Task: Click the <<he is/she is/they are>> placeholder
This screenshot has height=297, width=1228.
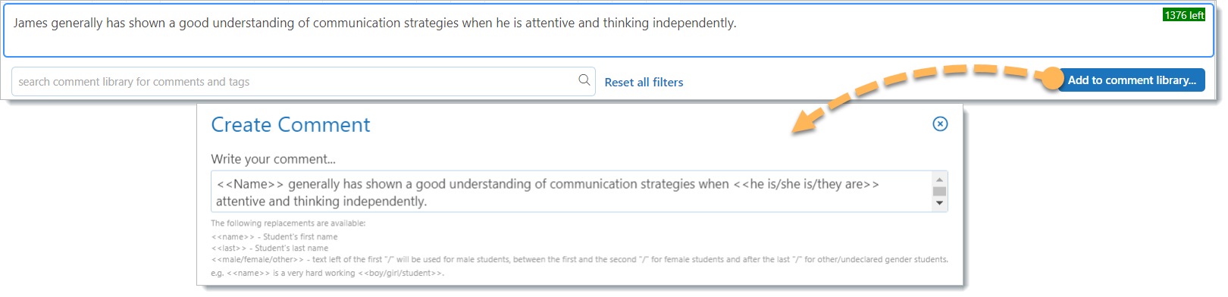Action: coord(806,184)
